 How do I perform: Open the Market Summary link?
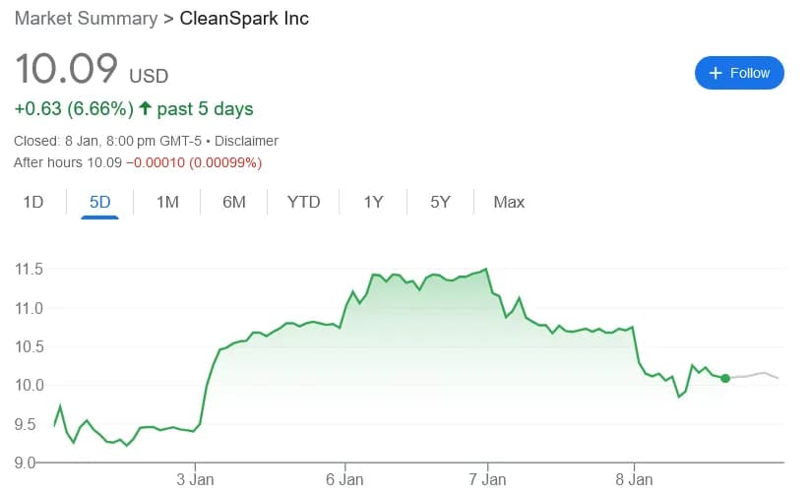pos(86,19)
